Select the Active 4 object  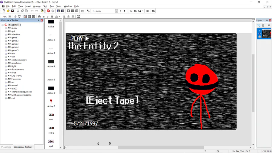[x=51, y=64]
